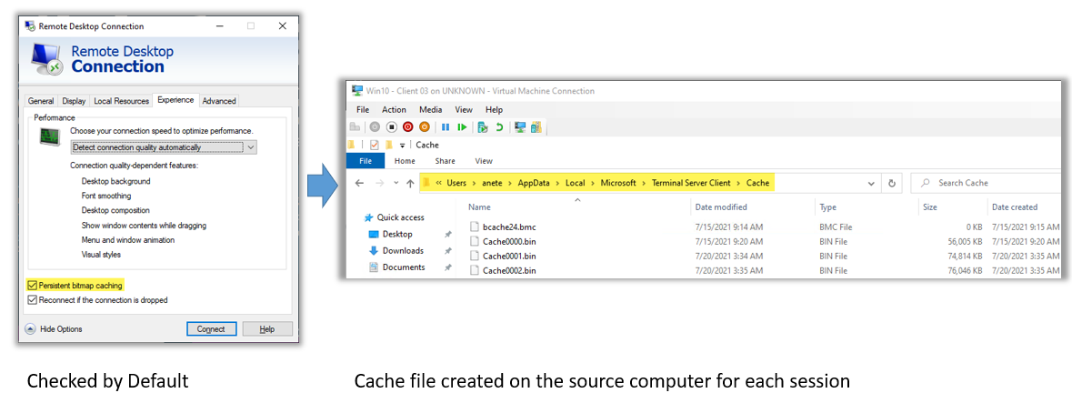Image resolution: width=1072 pixels, height=403 pixels.
Task: Click Microsoft in the address breadcrumb
Action: 618,184
